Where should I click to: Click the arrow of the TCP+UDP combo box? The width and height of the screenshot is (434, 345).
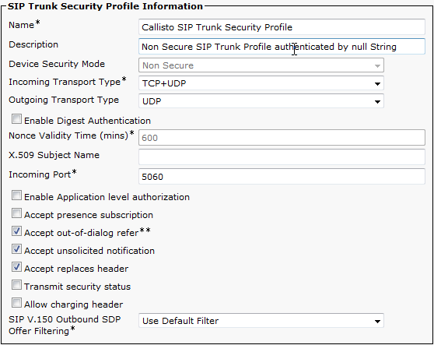click(x=377, y=83)
